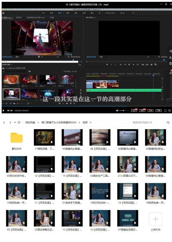This screenshot has height=242, width=172.
Task: Navigate back with the left arrow
Action: (4, 123)
